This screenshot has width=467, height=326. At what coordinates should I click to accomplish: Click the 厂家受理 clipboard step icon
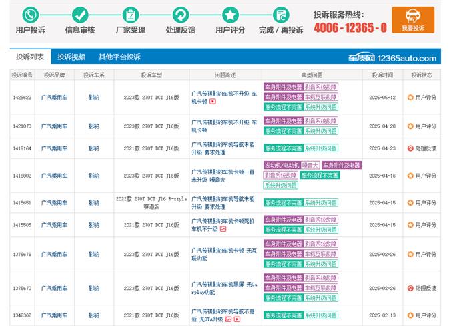131,15
